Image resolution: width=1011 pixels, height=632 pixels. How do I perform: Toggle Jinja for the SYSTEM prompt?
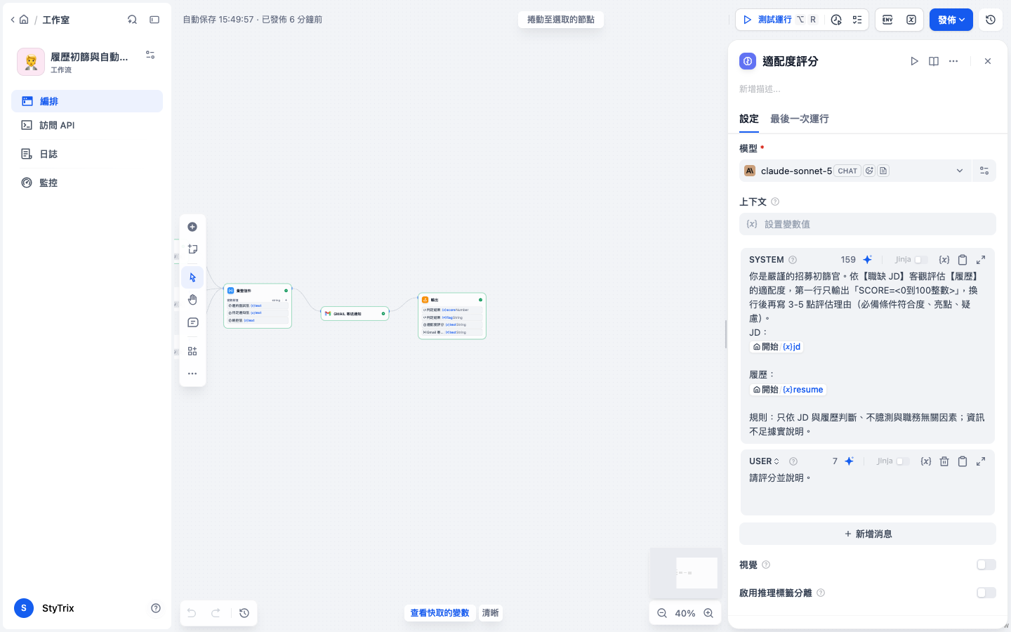(920, 260)
